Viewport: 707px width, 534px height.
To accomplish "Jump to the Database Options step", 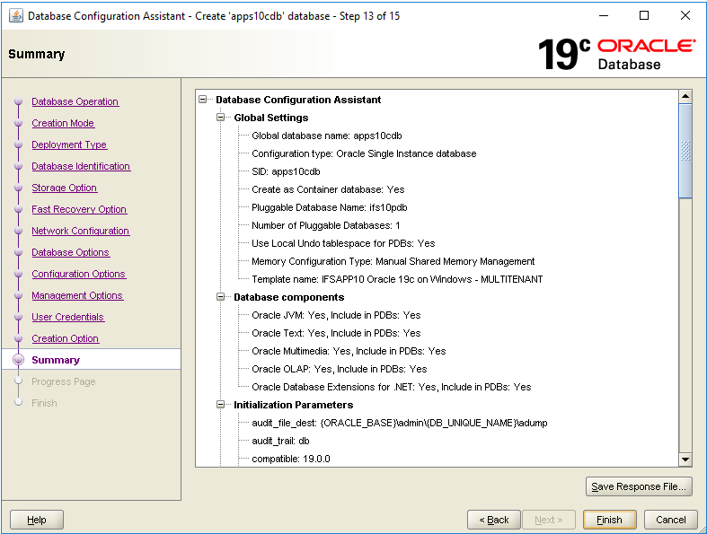I will click(70, 252).
